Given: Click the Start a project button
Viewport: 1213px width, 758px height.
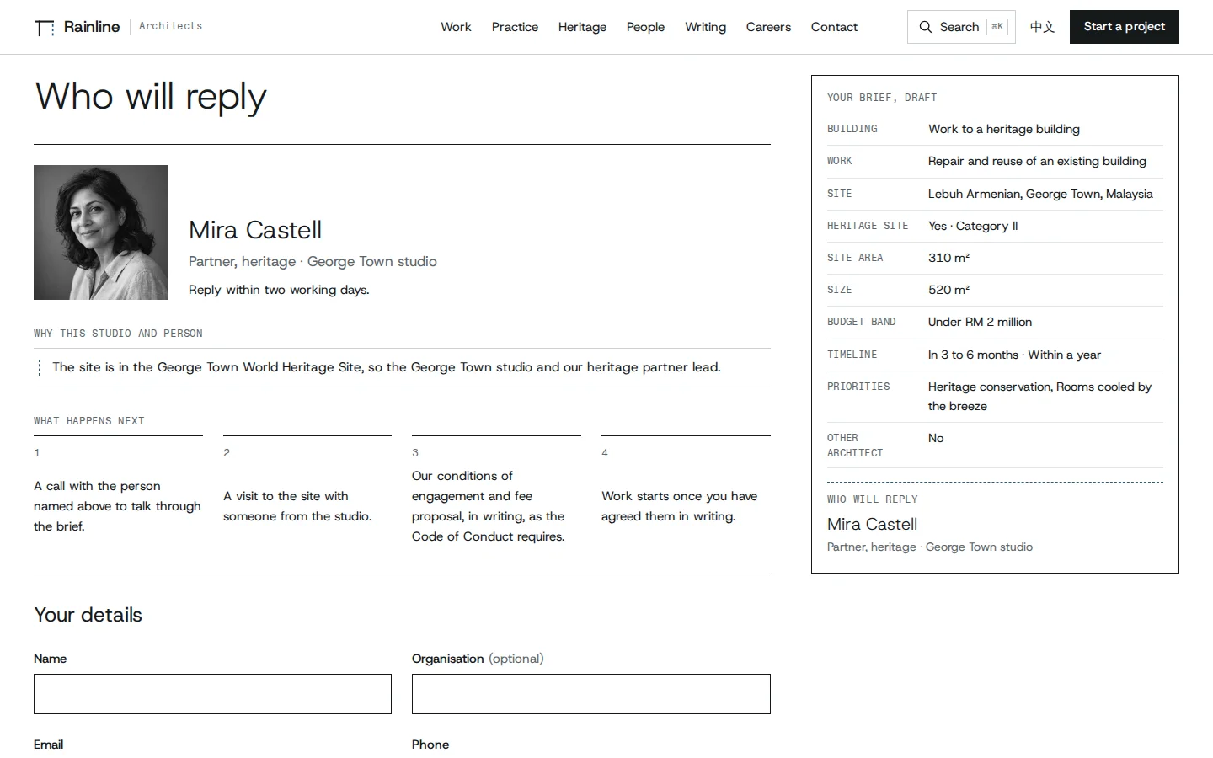Looking at the screenshot, I should click(1124, 27).
